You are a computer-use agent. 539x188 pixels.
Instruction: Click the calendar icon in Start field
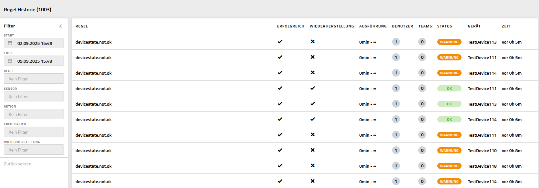coord(10,43)
